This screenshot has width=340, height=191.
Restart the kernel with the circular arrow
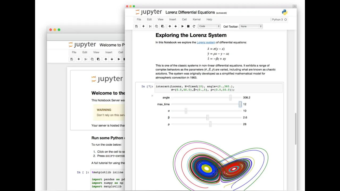click(194, 26)
